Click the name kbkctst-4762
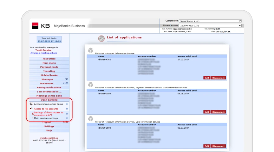 (104, 60)
